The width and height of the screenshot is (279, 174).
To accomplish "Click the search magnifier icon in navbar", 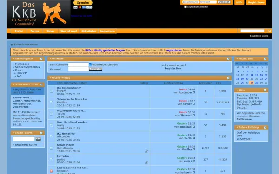I will (x=270, y=31).
